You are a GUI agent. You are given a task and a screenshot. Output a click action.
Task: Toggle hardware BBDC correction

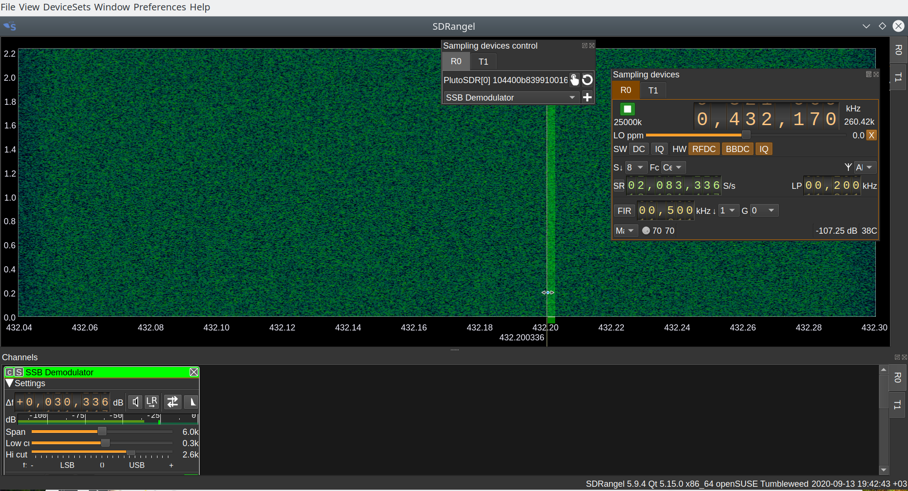click(737, 149)
